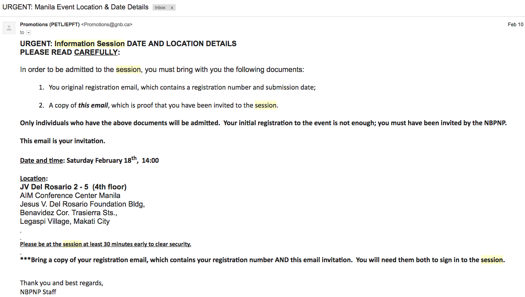Click 'JV Del Rosario 2 - 5' room line
The height and width of the screenshot is (297, 525).
(54, 187)
